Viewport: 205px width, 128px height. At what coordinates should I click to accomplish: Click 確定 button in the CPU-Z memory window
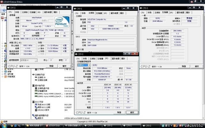pos(197,66)
